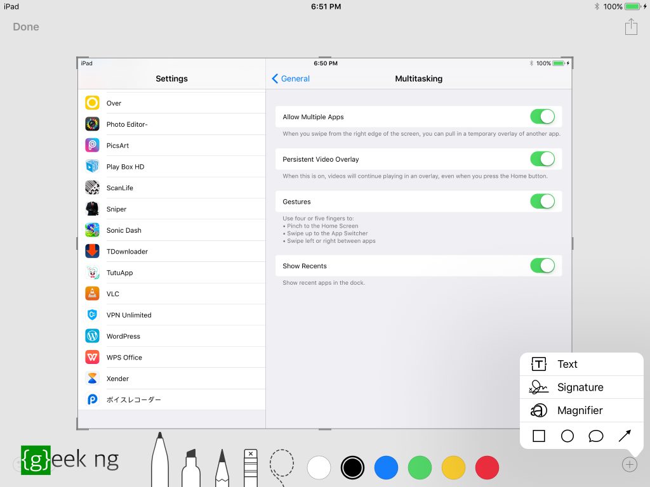The image size is (650, 487).
Task: Tap the plus button for more tools
Action: tap(629, 464)
